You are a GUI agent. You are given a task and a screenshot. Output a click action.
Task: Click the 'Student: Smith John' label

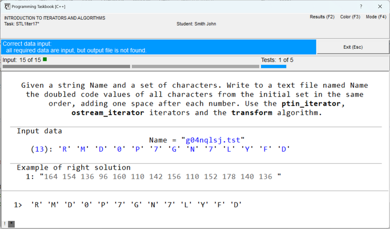[196, 24]
